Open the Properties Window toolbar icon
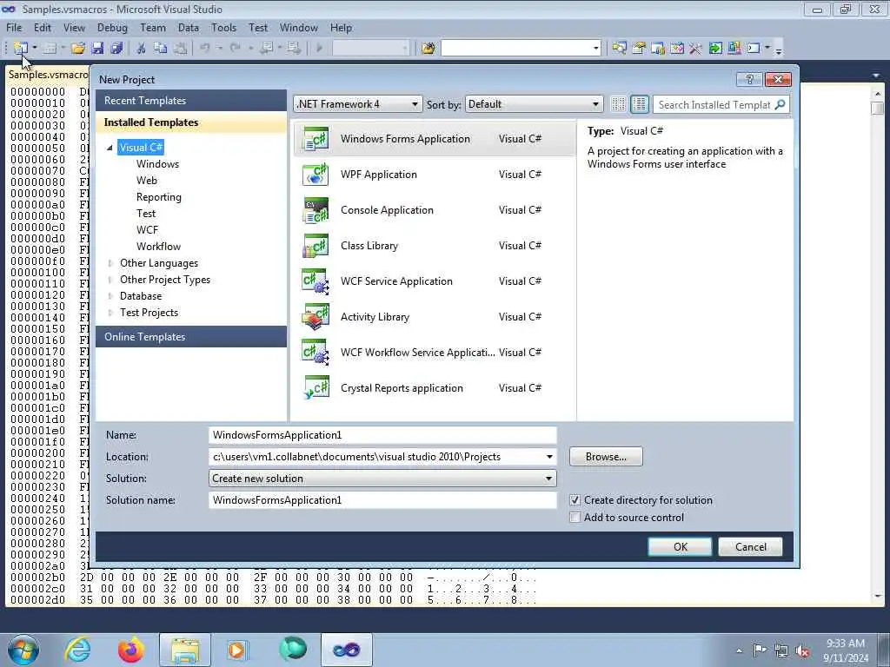Image resolution: width=890 pixels, height=667 pixels. (639, 49)
